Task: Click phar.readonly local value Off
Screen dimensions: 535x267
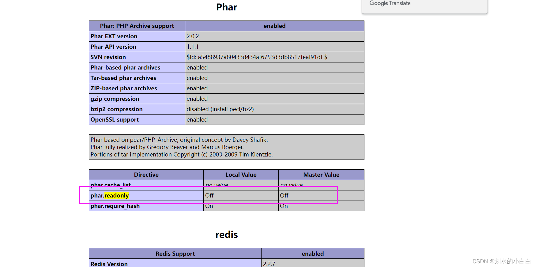Action: [x=209, y=196]
